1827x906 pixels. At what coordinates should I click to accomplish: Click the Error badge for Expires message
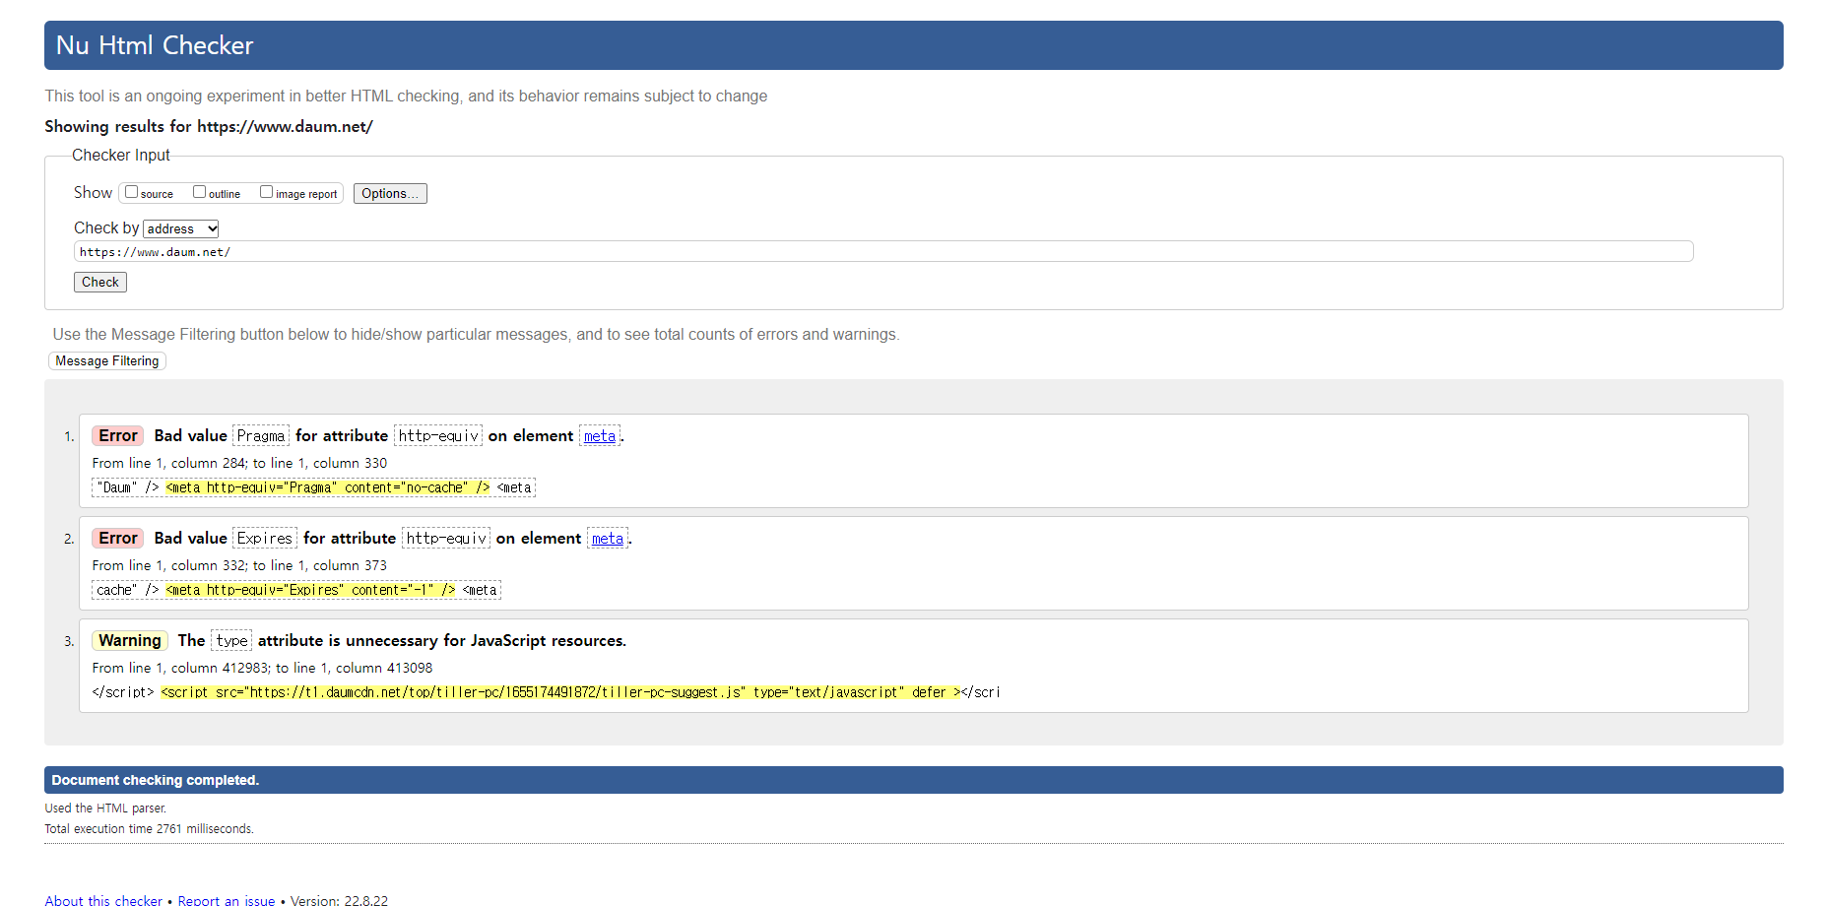click(118, 539)
